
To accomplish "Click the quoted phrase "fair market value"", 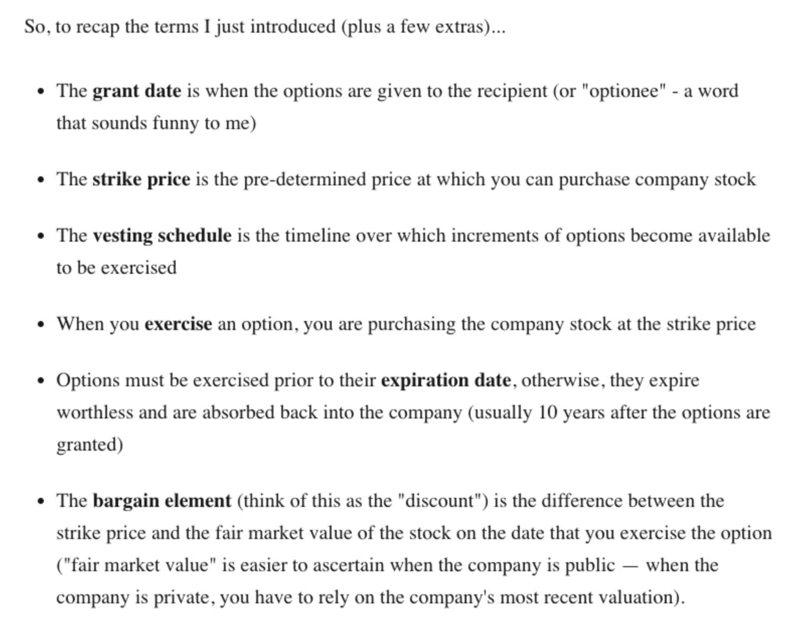I will [139, 565].
